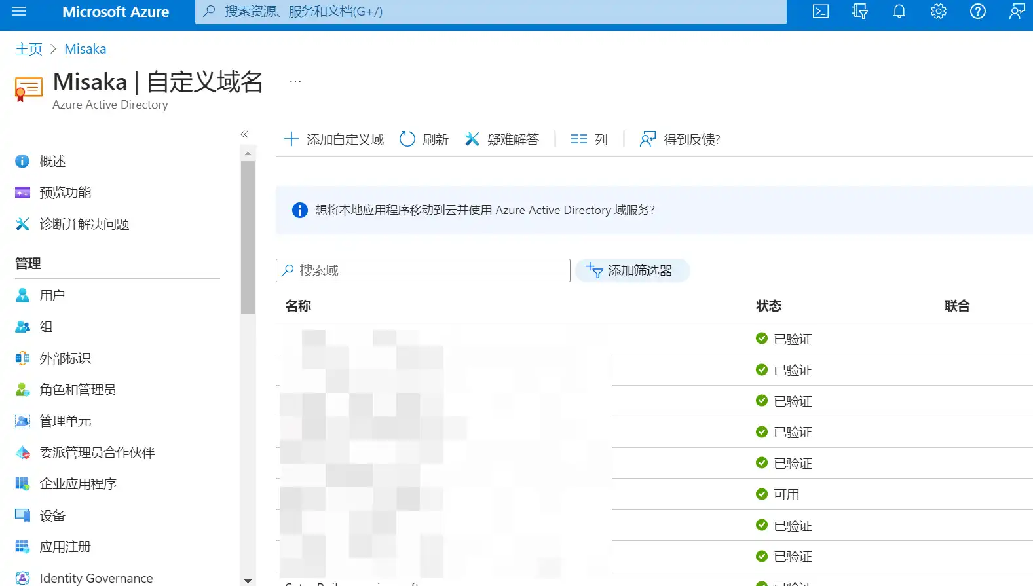Open the 添加筛选器 filter picker
1033x586 pixels.
point(632,270)
